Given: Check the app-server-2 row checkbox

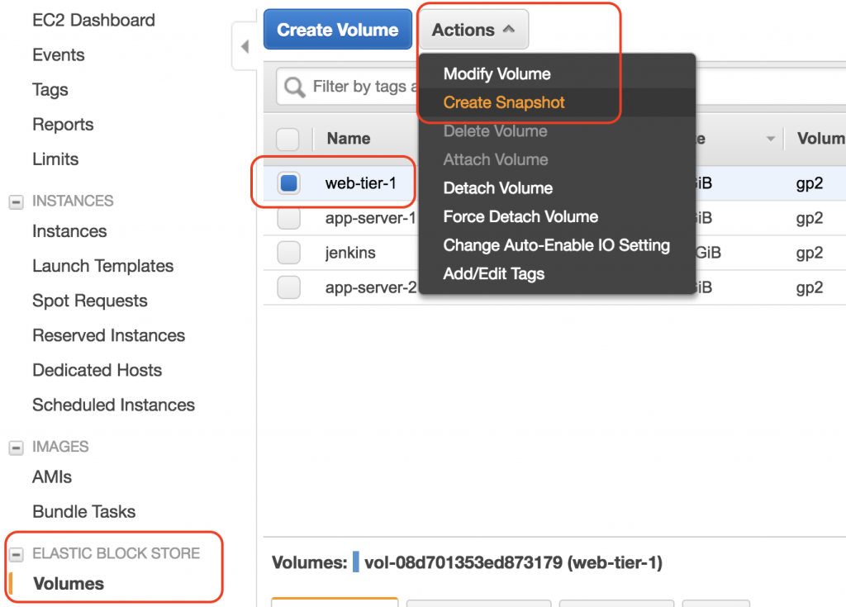Looking at the screenshot, I should 288,287.
